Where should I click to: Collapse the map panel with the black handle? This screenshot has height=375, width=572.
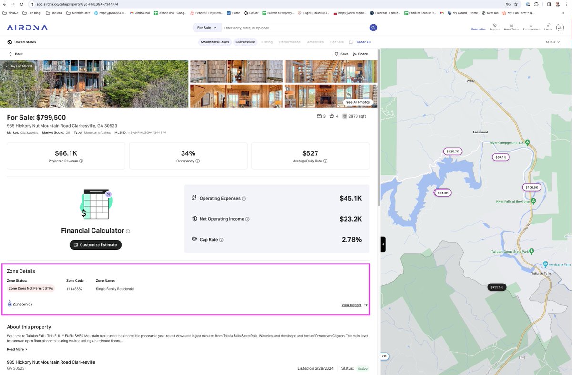coord(383,244)
